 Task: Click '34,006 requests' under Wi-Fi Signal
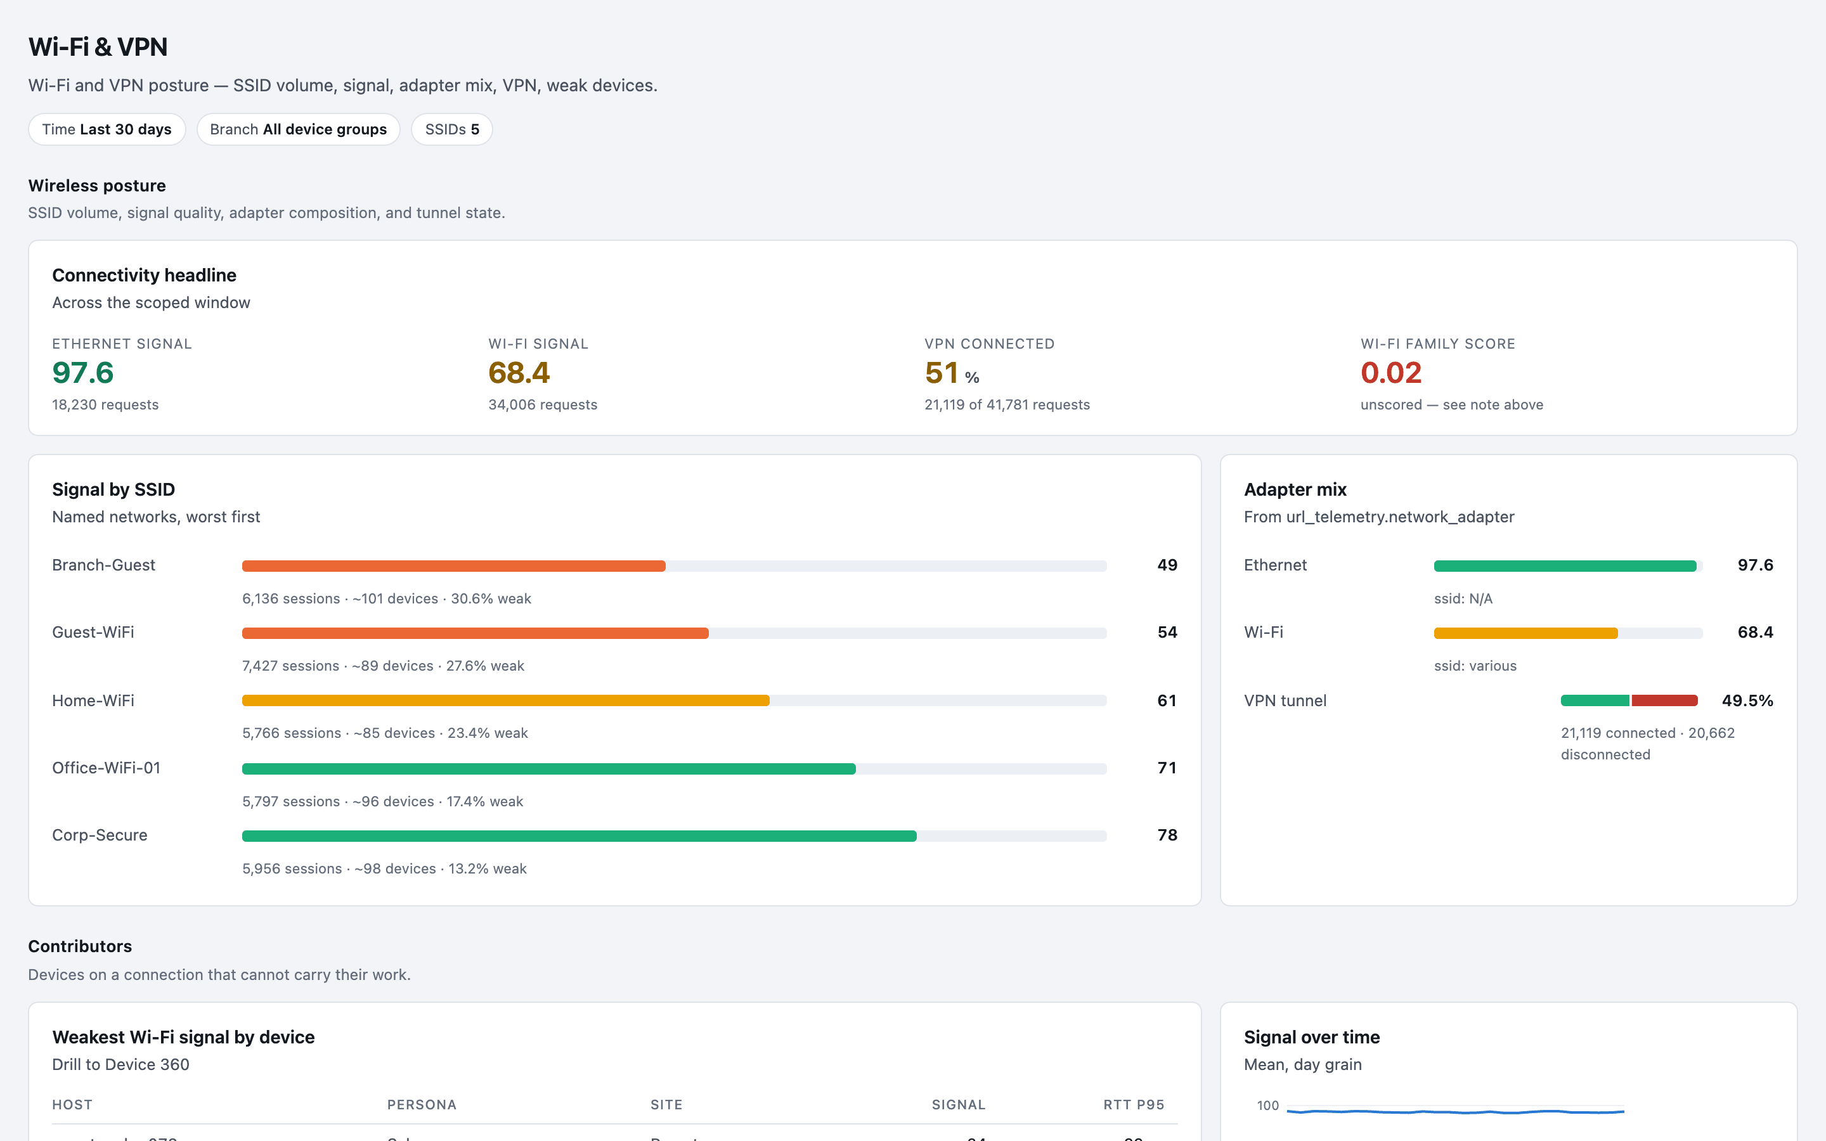(x=543, y=404)
